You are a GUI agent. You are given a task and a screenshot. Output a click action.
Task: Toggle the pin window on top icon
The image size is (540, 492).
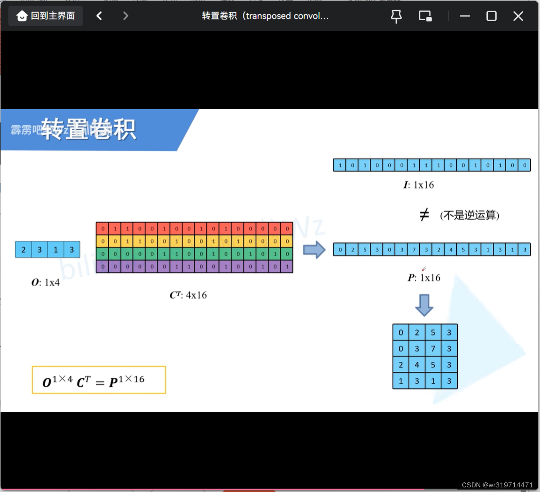point(396,16)
